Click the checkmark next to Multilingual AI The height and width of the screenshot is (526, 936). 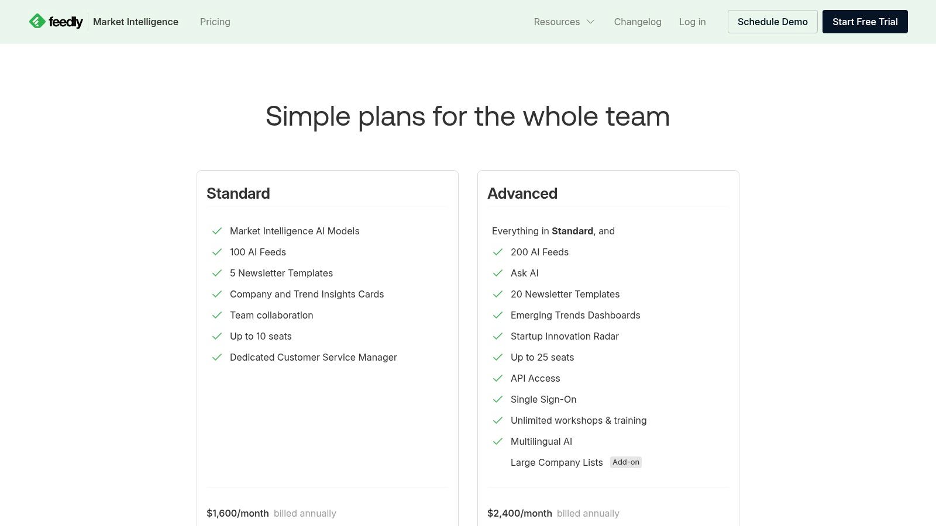pos(498,441)
